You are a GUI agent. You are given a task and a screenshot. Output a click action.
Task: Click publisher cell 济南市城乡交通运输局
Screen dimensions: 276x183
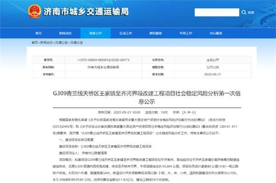coord(103,67)
